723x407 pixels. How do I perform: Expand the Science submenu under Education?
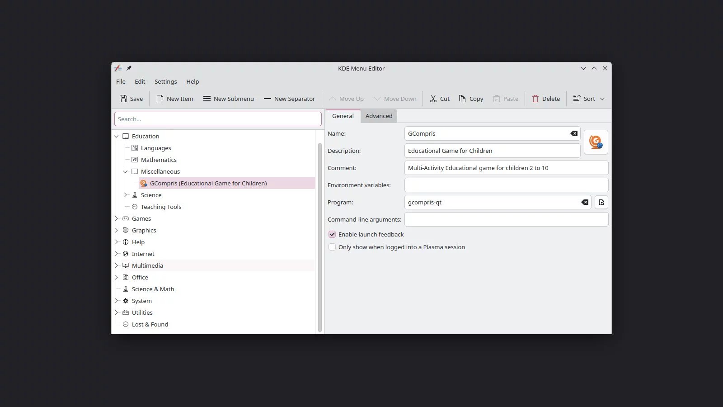tap(126, 195)
